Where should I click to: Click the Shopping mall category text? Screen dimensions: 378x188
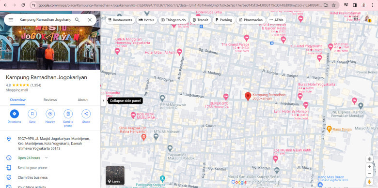(17, 90)
